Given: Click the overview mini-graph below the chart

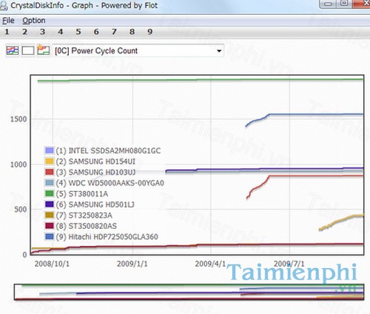Looking at the screenshot, I should [x=189, y=292].
